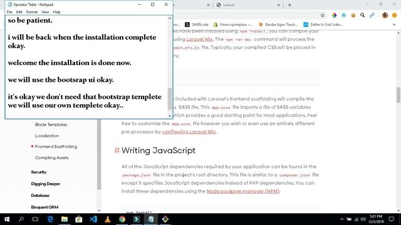Click the browser page vertical scrollbar thumb

click(x=398, y=95)
